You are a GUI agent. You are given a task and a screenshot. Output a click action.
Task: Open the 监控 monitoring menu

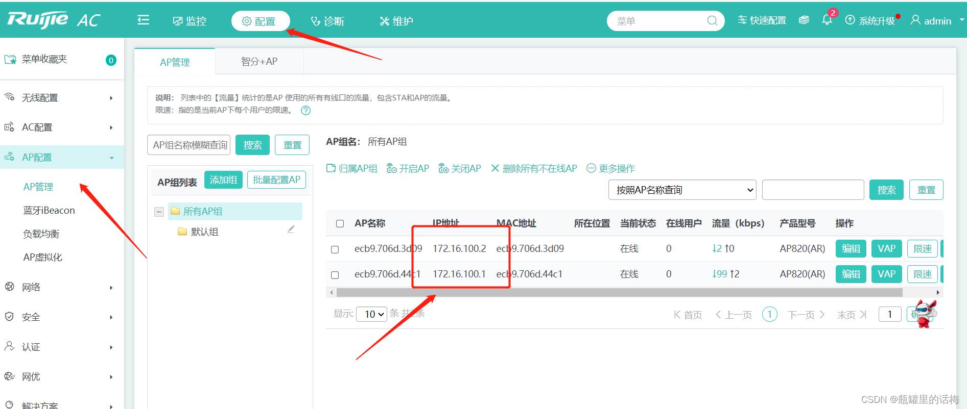click(x=190, y=21)
